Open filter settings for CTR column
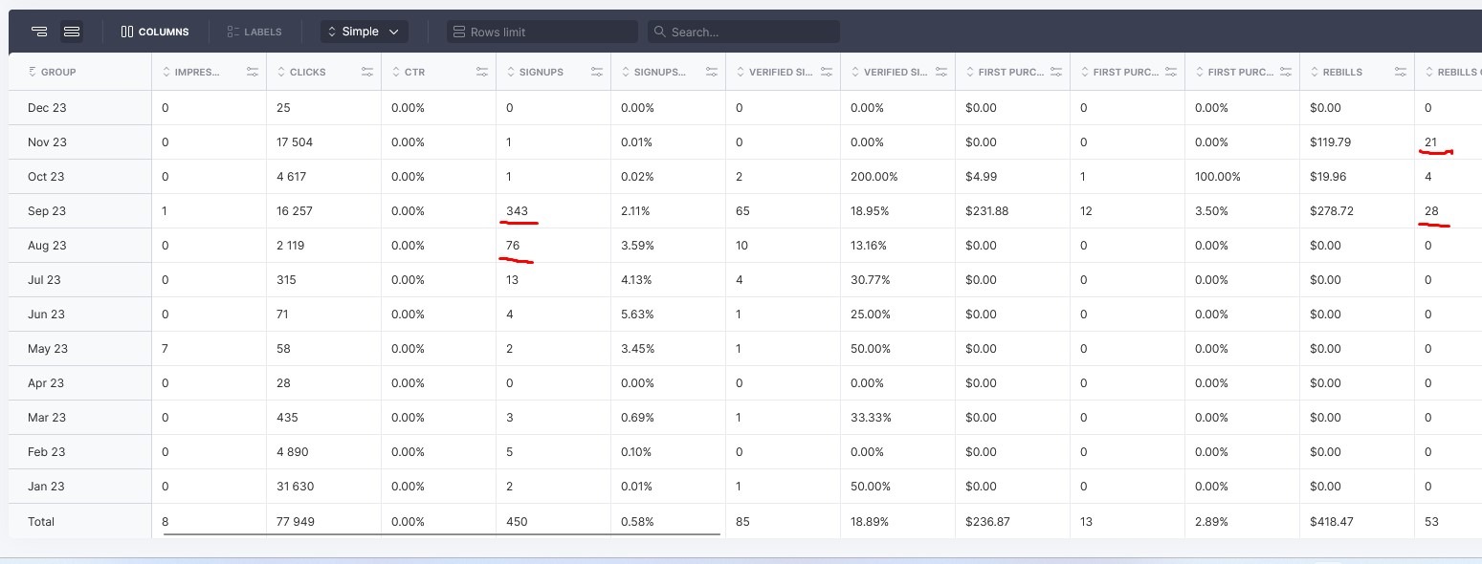The image size is (1482, 564). [482, 72]
